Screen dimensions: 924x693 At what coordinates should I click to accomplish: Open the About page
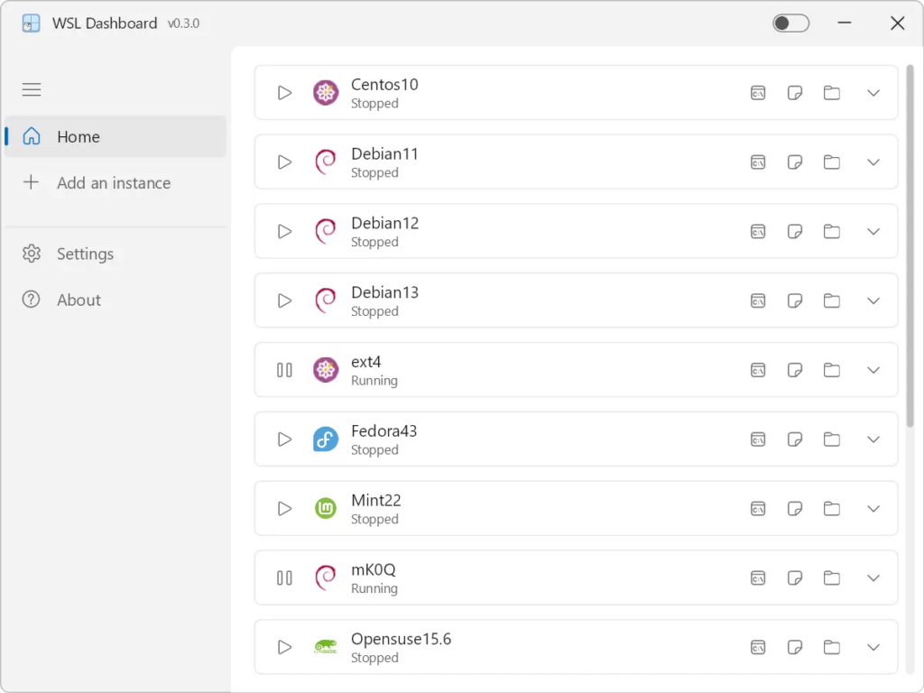click(x=79, y=300)
